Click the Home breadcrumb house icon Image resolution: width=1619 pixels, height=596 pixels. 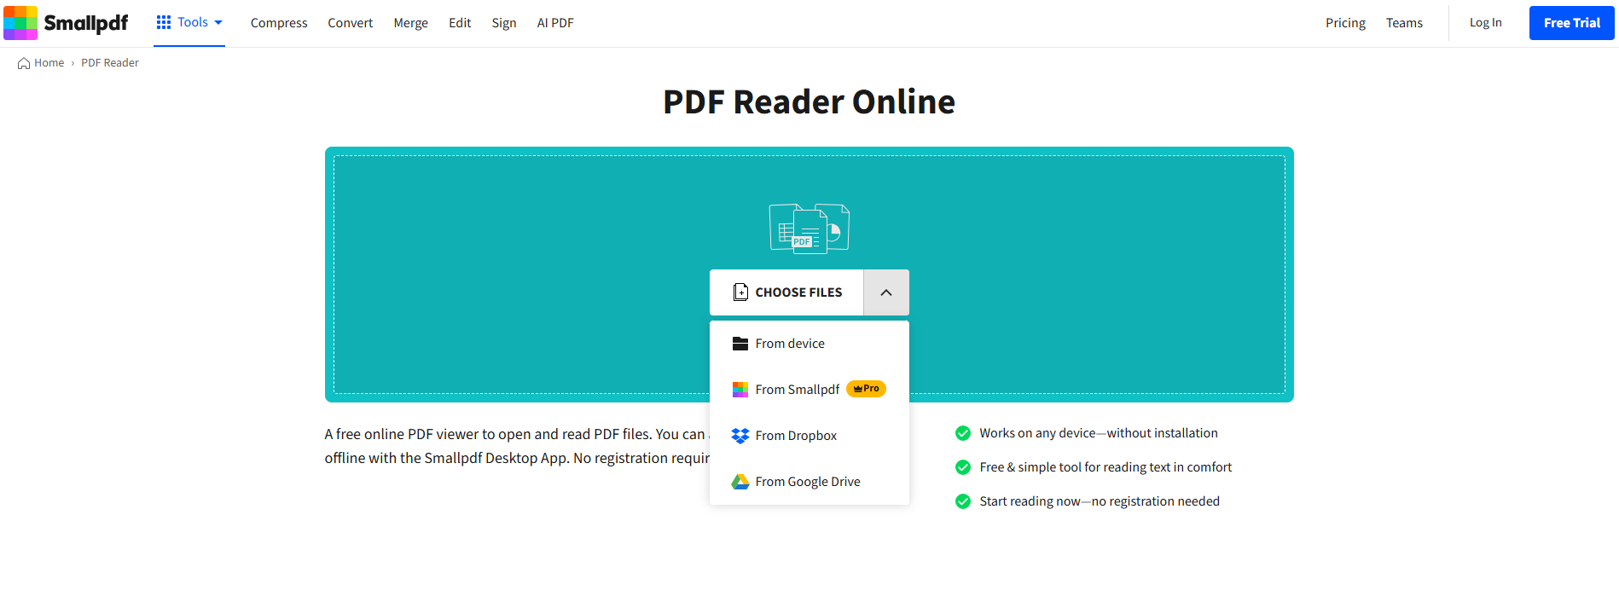click(24, 63)
